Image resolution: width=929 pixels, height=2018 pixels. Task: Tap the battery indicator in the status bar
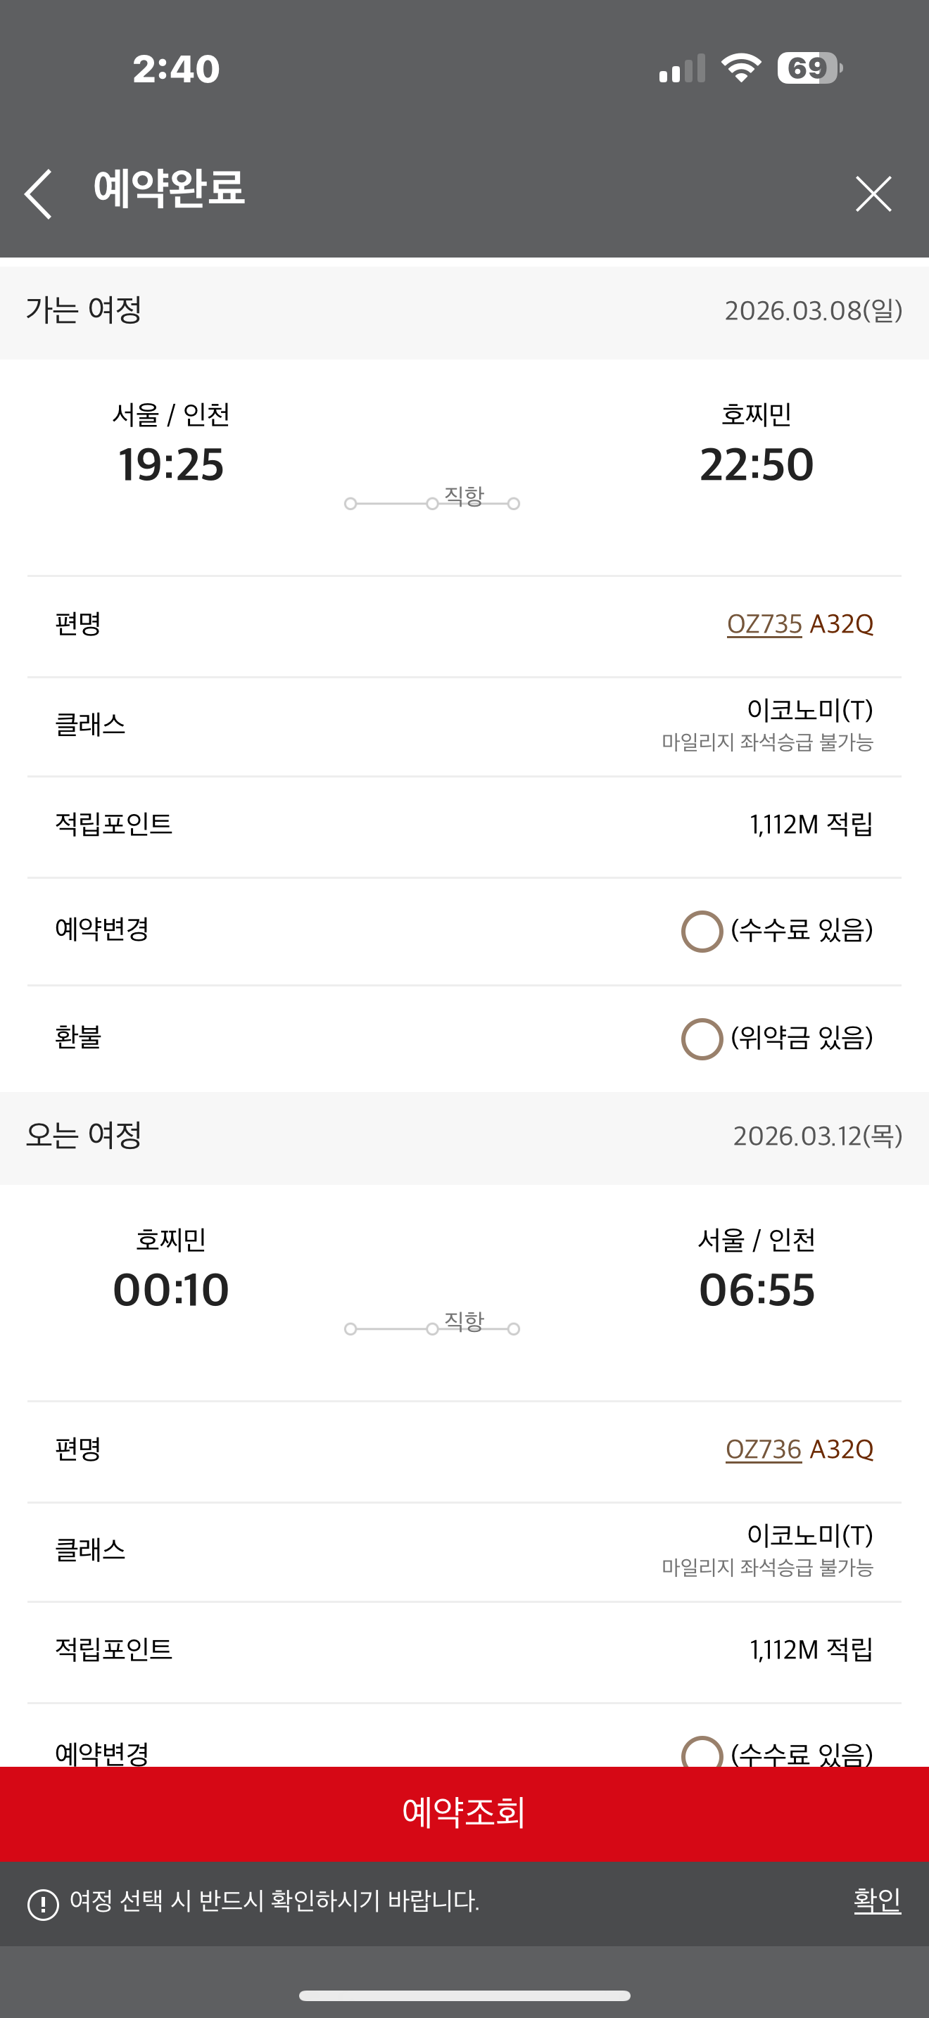(809, 68)
